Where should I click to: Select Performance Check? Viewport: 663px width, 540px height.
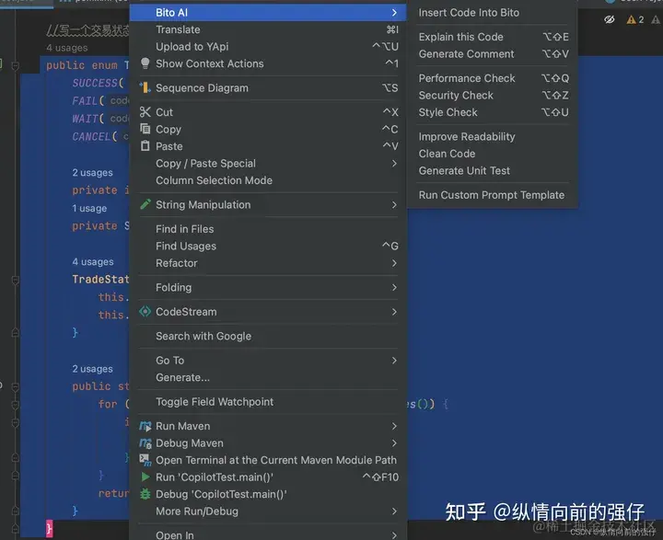[x=492, y=78]
